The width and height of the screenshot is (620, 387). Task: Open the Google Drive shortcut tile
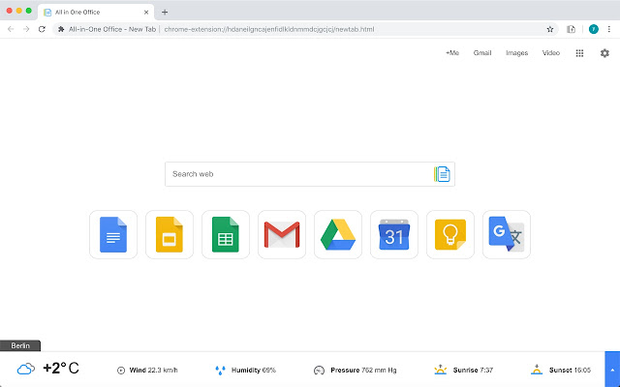(x=338, y=234)
